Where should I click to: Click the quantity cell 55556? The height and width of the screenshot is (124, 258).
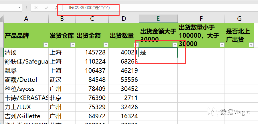[x=124, y=80]
